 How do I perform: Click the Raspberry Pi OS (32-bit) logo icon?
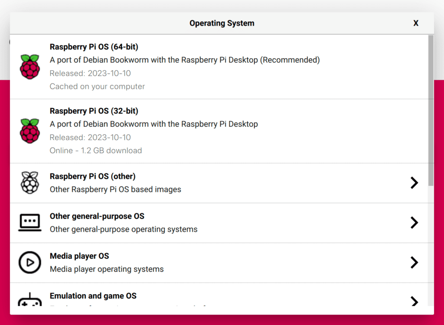coord(30,131)
